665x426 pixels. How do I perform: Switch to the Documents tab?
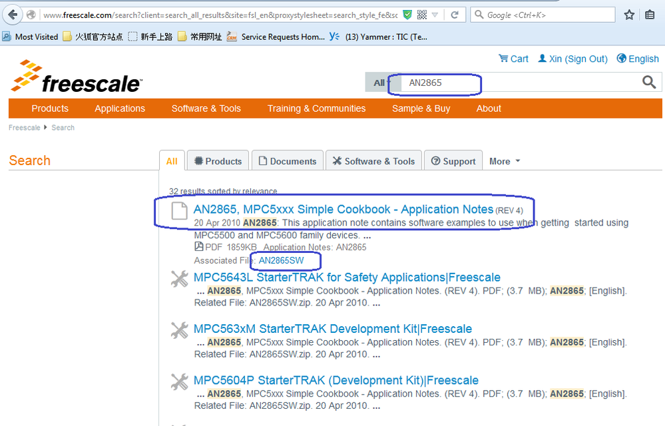pyautogui.click(x=288, y=161)
